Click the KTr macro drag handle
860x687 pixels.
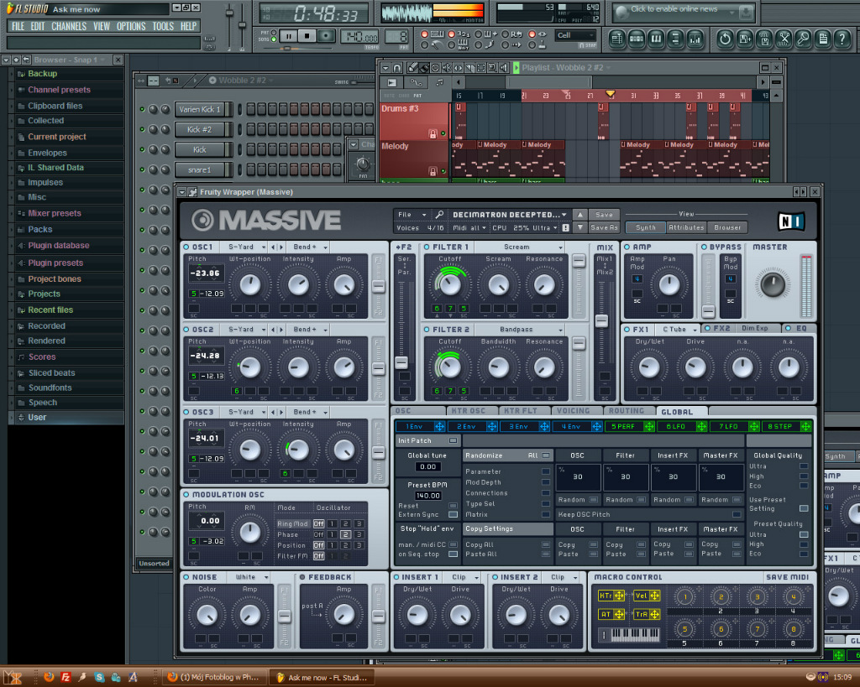pos(619,596)
